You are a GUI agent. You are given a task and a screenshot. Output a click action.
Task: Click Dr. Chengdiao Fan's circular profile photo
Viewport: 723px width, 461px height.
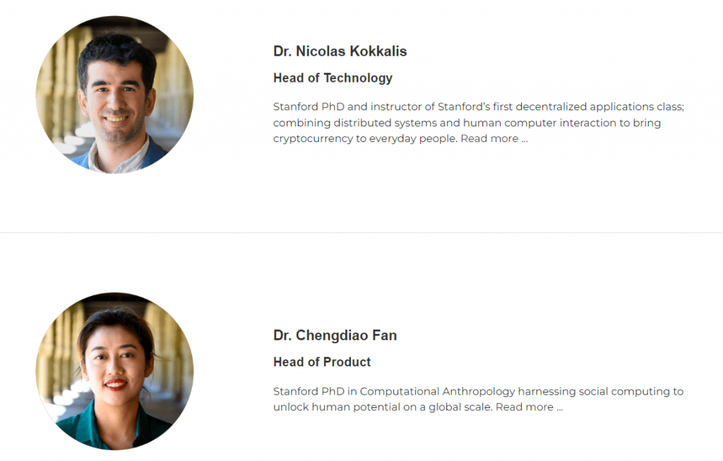click(x=115, y=371)
